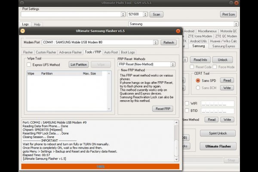Click the BTID address input field
The width and height of the screenshot is (258, 172).
[217, 111]
